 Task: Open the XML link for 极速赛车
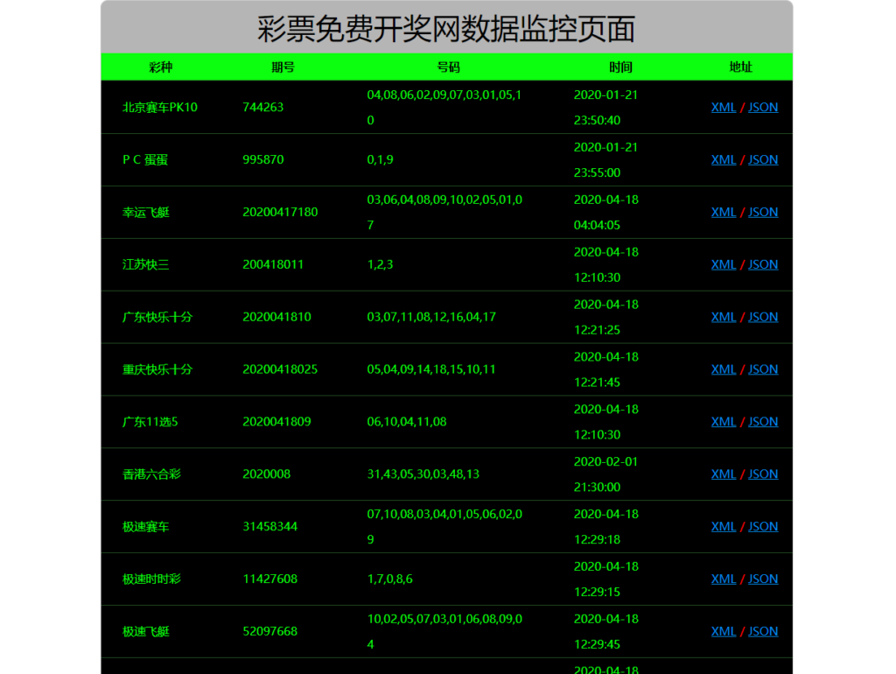pyautogui.click(x=724, y=526)
